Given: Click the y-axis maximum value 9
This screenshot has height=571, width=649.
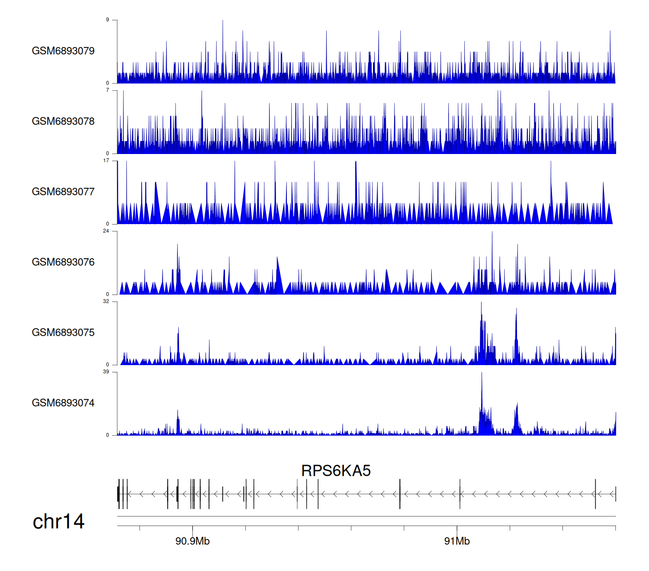Looking at the screenshot, I should [107, 20].
